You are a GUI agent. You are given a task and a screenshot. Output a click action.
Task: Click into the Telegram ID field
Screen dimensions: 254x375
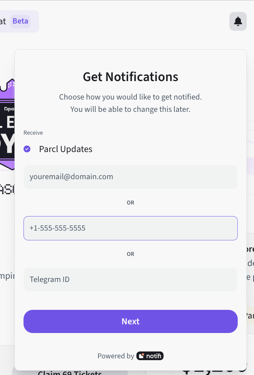130,279
